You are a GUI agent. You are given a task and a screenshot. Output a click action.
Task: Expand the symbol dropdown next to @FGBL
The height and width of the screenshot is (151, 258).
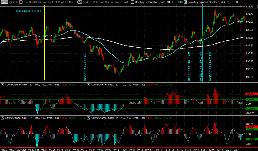coord(21,2)
